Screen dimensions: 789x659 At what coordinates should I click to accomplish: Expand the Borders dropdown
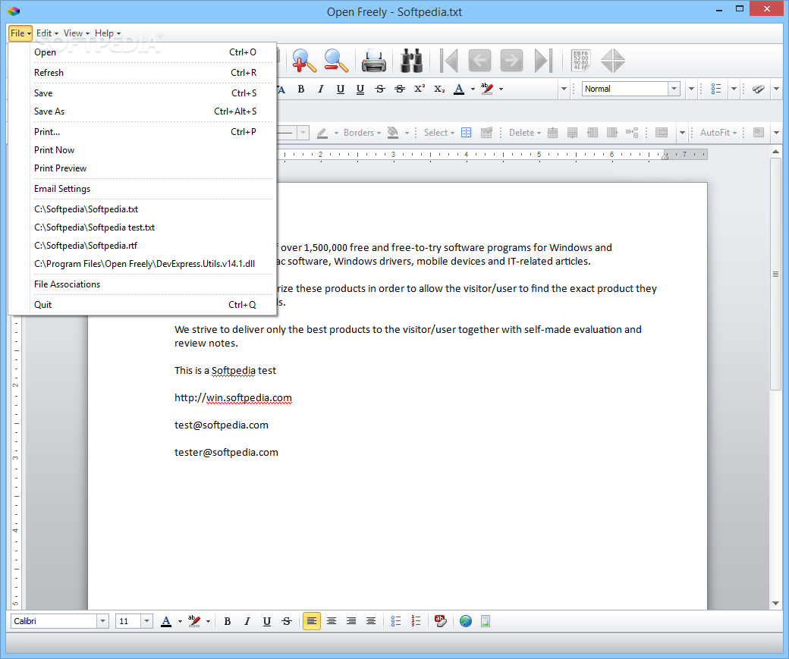(x=362, y=133)
